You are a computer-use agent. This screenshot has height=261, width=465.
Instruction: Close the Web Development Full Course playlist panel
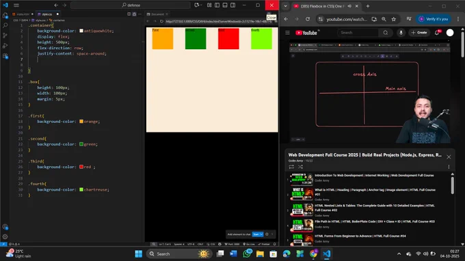click(449, 156)
